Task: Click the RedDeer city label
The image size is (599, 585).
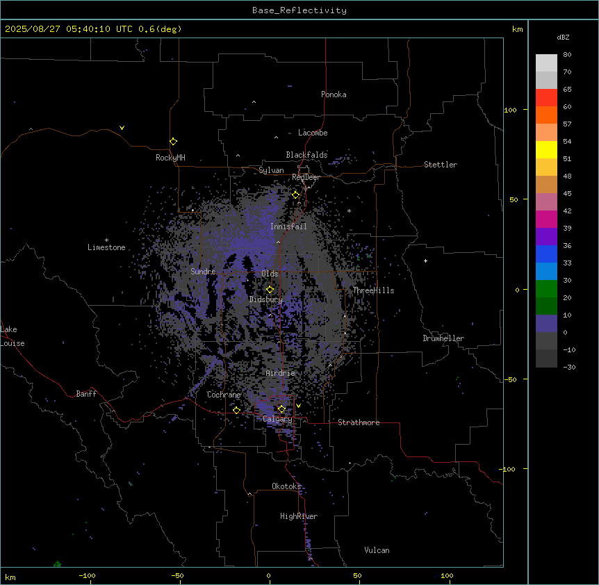Action: click(x=306, y=177)
